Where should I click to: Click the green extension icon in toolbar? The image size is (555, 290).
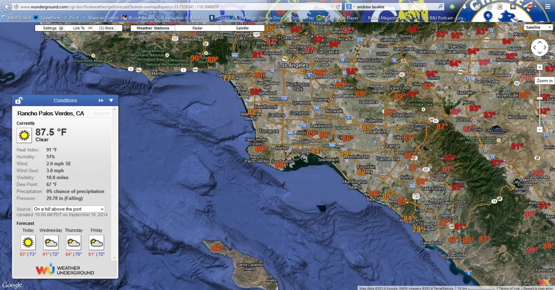453,7
